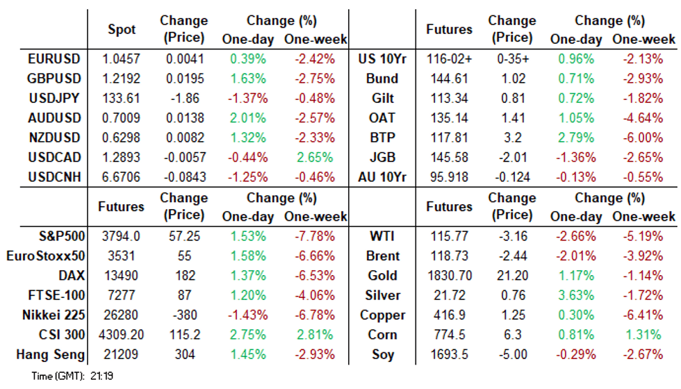
Task: Select the Gold row label
Action: [383, 275]
